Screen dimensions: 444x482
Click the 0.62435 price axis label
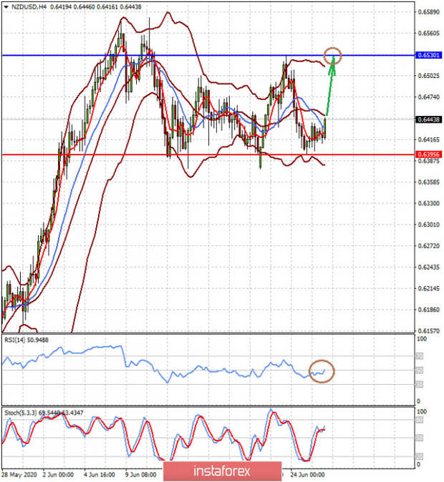[x=429, y=267]
